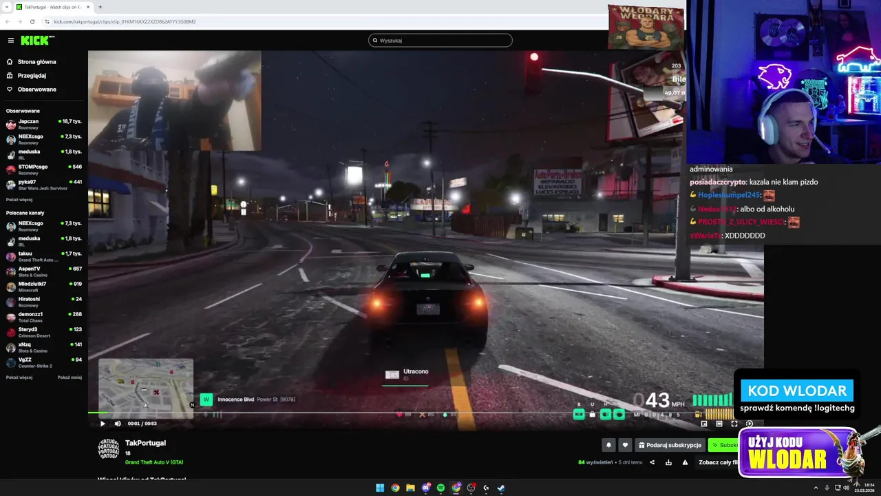Expand recommended list with lower Pokaż więcej
Image resolution: width=881 pixels, height=496 pixels.
[x=19, y=378]
